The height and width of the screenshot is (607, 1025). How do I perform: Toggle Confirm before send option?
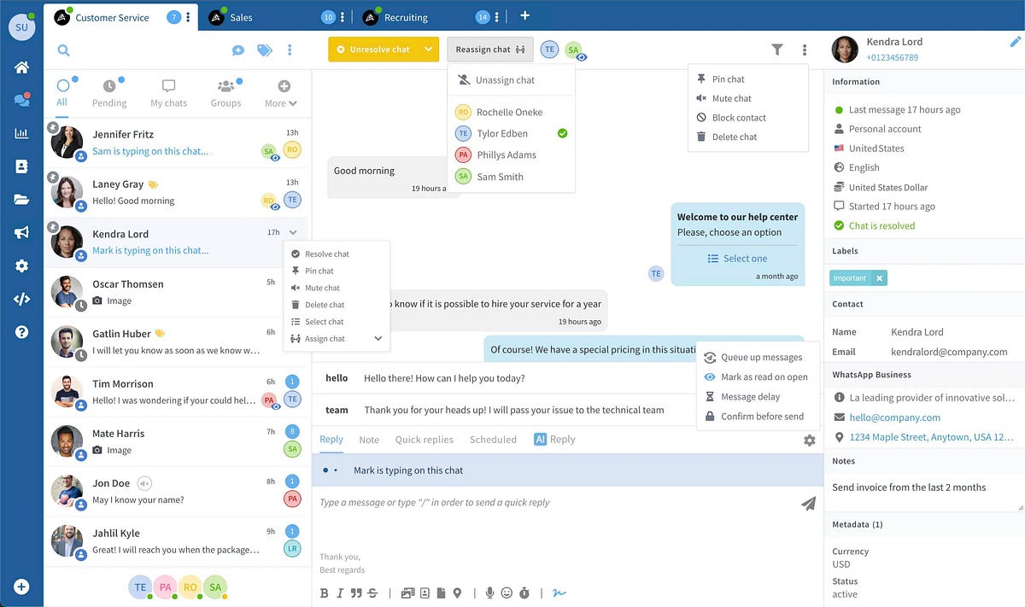(762, 417)
